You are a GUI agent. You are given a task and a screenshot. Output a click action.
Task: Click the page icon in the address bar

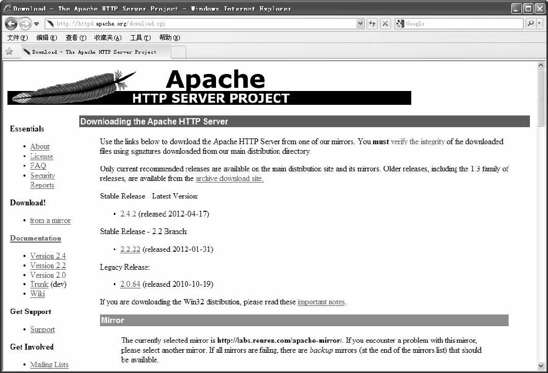click(x=51, y=24)
